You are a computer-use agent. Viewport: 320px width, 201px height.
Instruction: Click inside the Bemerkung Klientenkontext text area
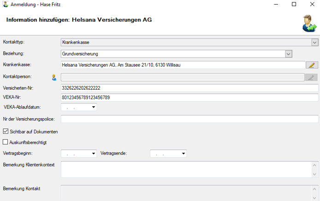(x=184, y=169)
